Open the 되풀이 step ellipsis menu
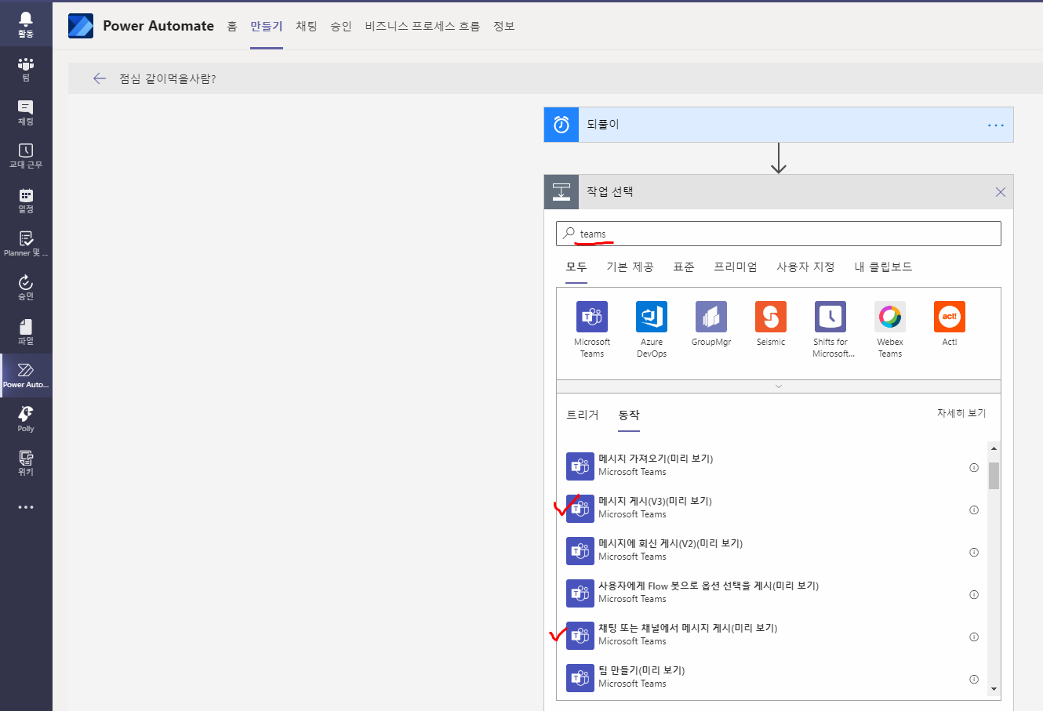Viewport: 1043px width, 711px height. point(996,125)
